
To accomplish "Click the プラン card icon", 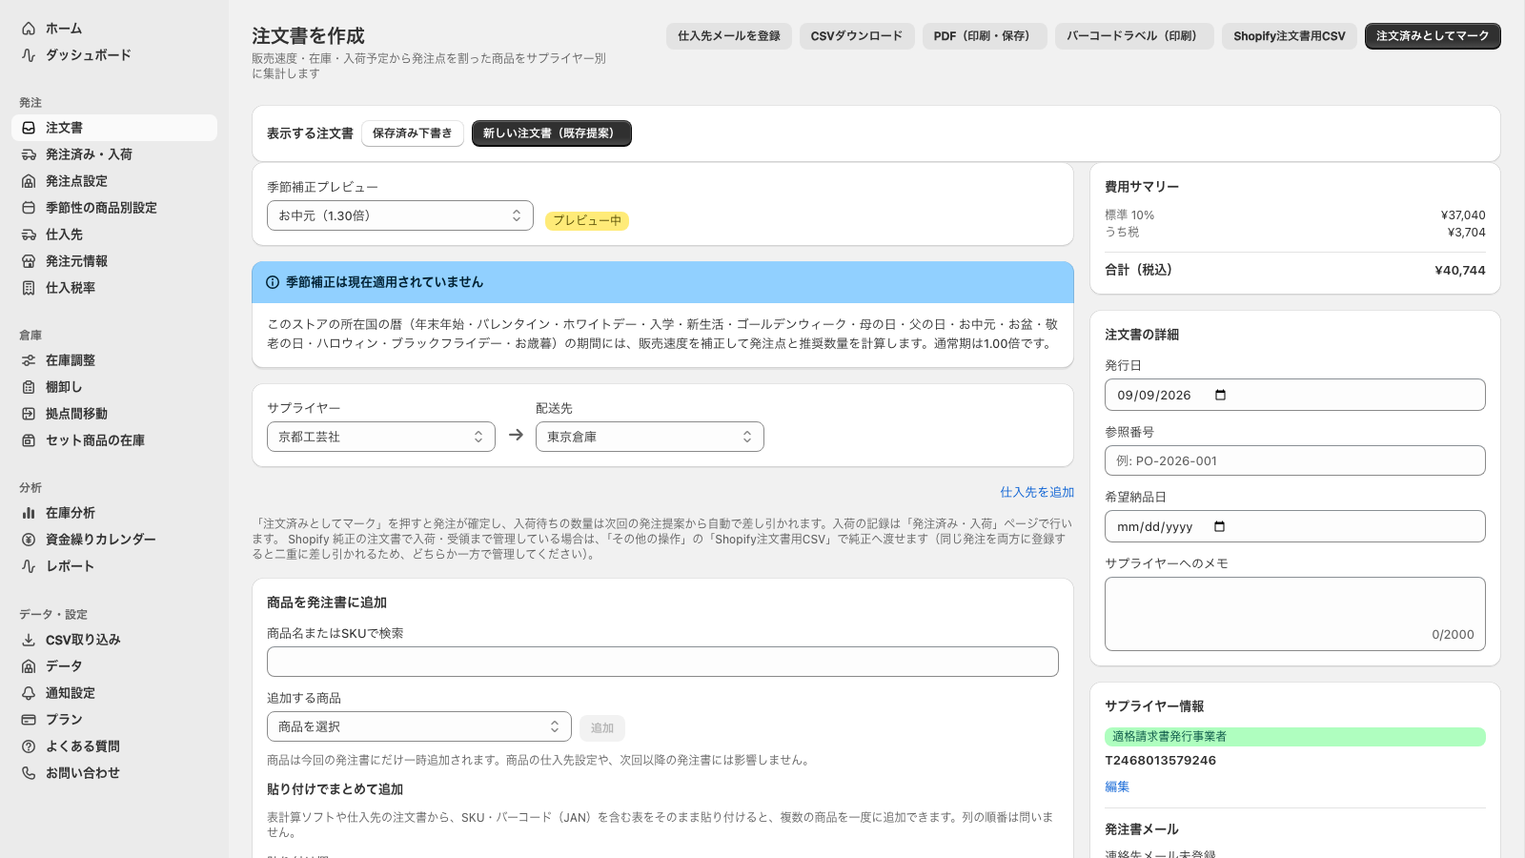I will coord(29,720).
